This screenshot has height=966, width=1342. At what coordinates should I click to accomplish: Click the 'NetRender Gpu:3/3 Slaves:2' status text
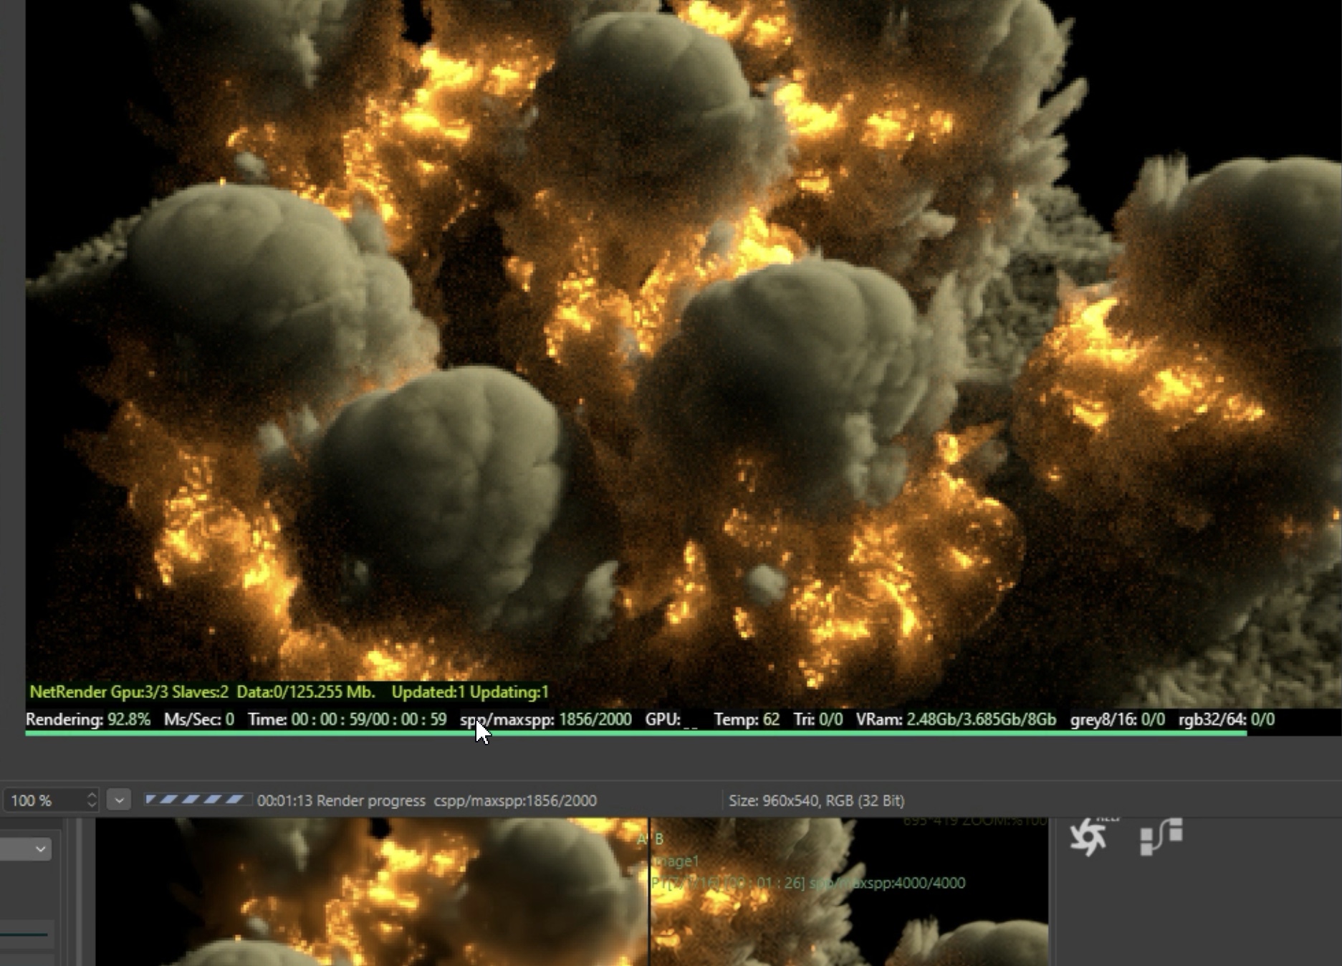(x=129, y=692)
